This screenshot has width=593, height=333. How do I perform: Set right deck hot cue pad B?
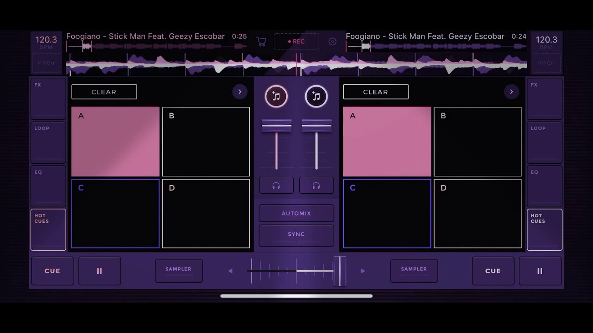tap(478, 142)
